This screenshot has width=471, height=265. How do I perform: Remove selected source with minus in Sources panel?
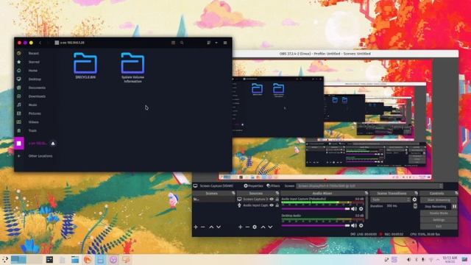pos(247,227)
